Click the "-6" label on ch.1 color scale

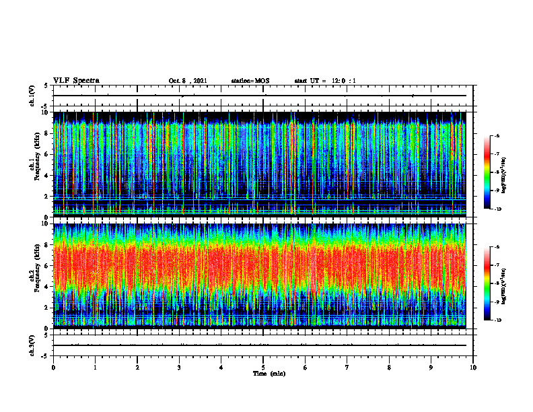click(x=497, y=136)
